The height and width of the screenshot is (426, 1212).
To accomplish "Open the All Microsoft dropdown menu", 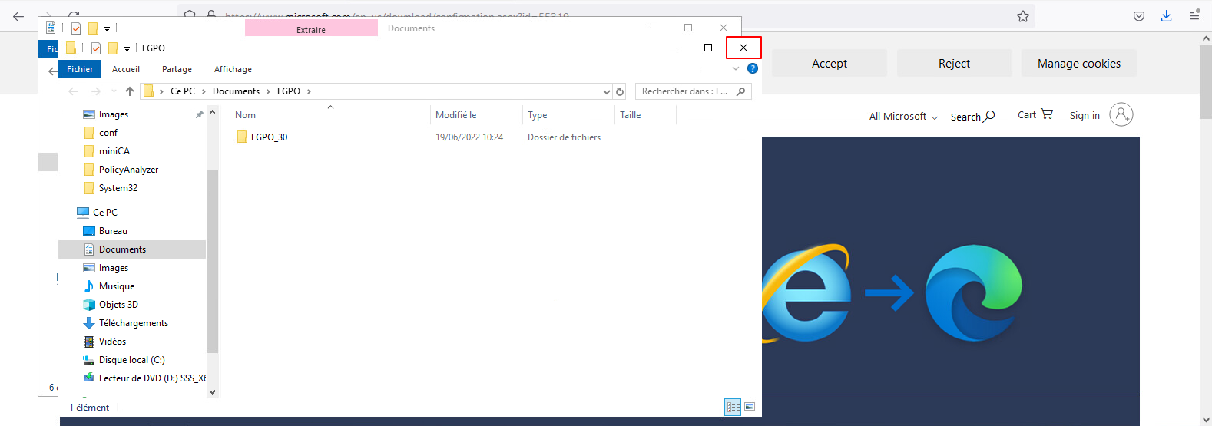I will (x=903, y=117).
